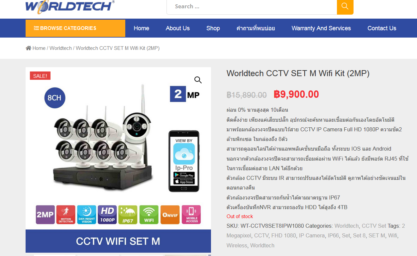Go to the Shop menu item
This screenshot has height=256, width=417.
[213, 28]
